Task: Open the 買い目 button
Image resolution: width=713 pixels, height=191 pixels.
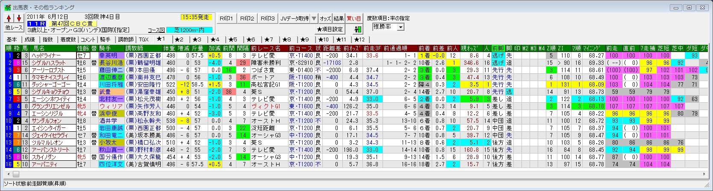Action: pos(354,18)
